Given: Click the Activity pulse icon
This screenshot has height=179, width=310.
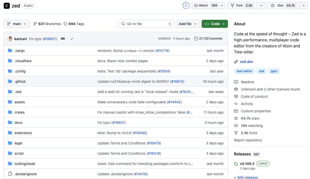Looking at the screenshot, I should [x=236, y=104].
